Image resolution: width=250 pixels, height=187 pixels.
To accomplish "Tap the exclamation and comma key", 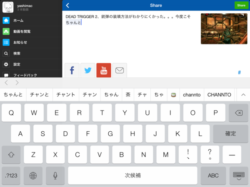I will [x=188, y=155].
